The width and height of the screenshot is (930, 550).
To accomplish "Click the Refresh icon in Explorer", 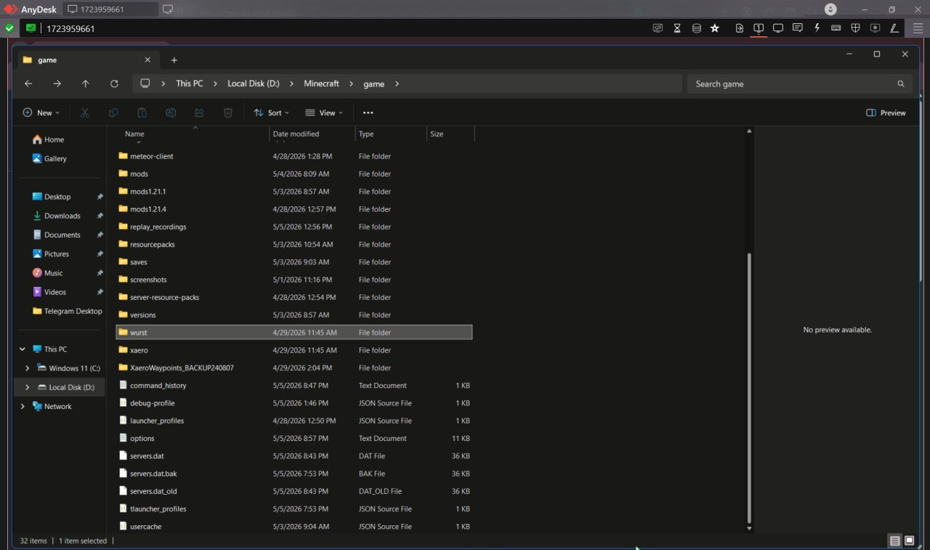I will (x=114, y=84).
